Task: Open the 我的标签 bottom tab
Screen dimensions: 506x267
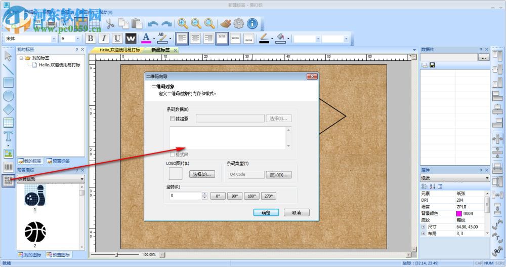Action: point(30,161)
